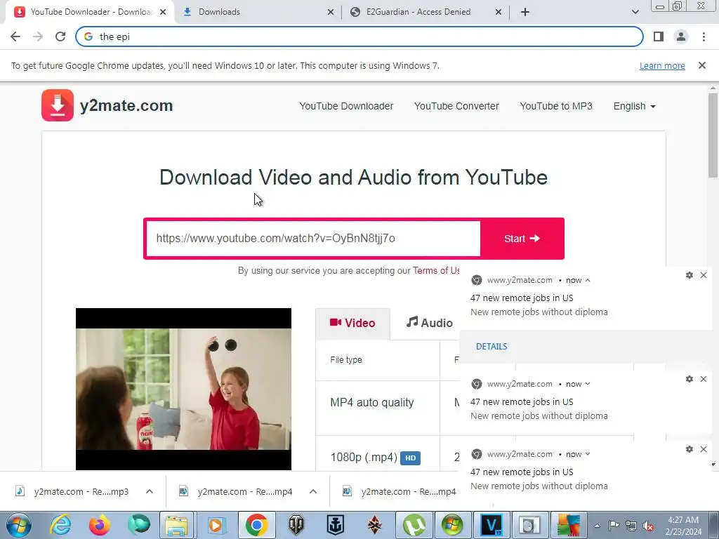719x539 pixels.
Task: Open the Terms of Use link
Action: 435,270
